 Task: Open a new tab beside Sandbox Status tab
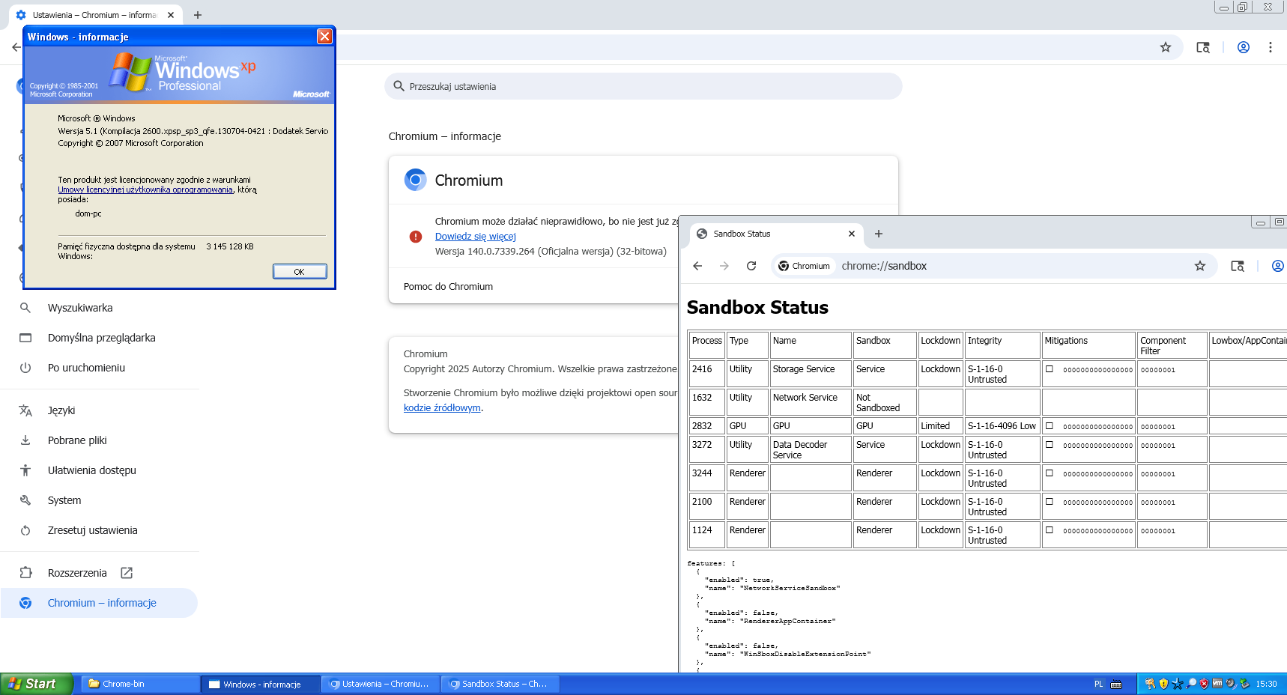pos(879,234)
